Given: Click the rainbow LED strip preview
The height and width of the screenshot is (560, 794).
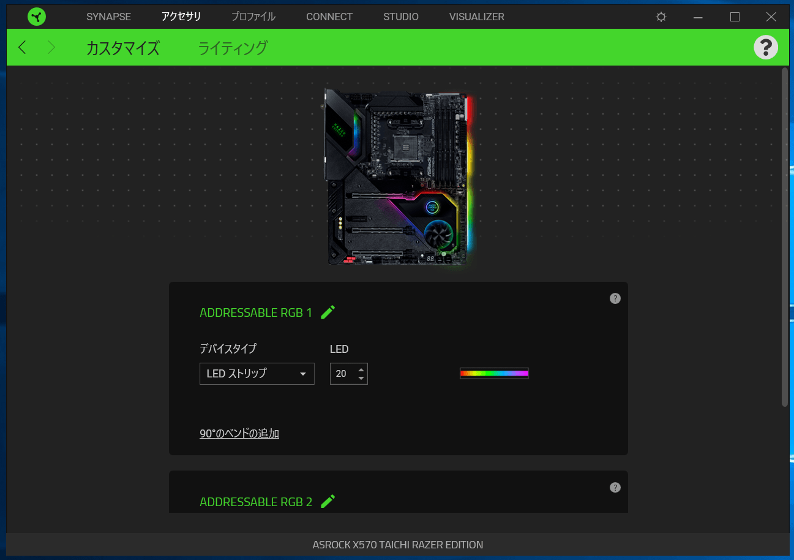Looking at the screenshot, I should [x=494, y=373].
